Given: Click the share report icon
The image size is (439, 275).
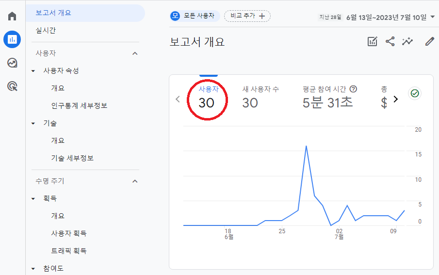Looking at the screenshot, I should (x=390, y=41).
